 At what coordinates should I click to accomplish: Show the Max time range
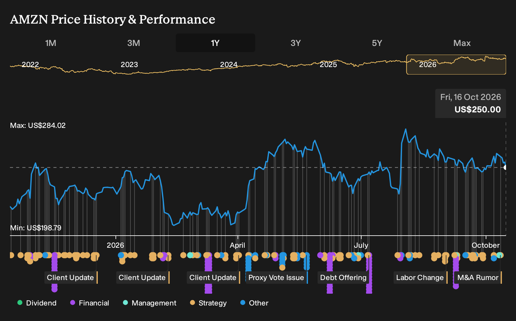[x=462, y=43]
